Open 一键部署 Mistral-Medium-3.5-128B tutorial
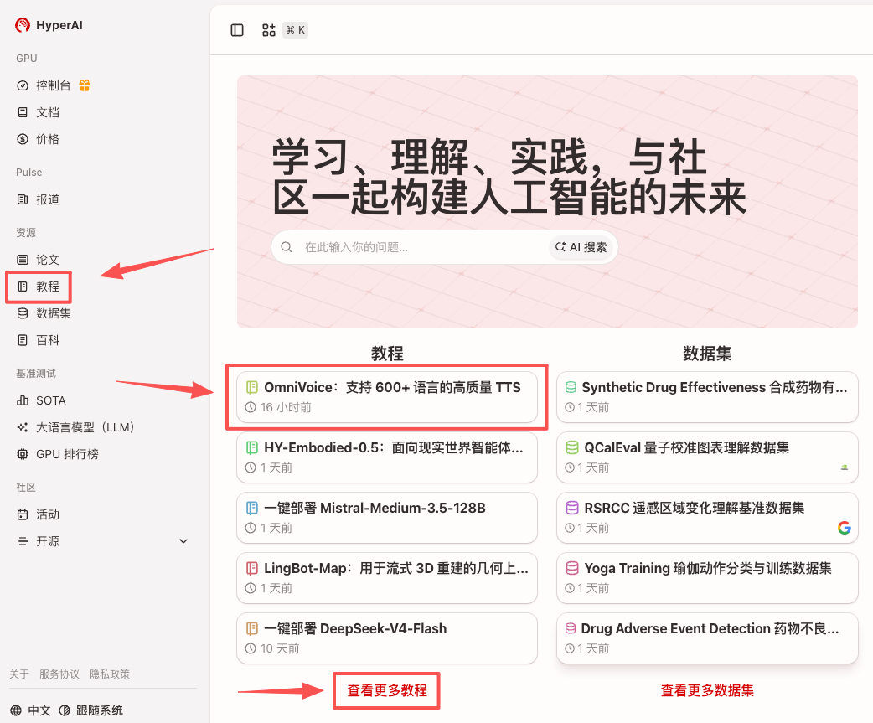 [x=387, y=518]
